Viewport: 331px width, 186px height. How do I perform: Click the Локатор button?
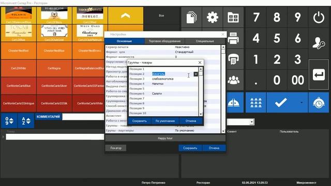point(116,148)
